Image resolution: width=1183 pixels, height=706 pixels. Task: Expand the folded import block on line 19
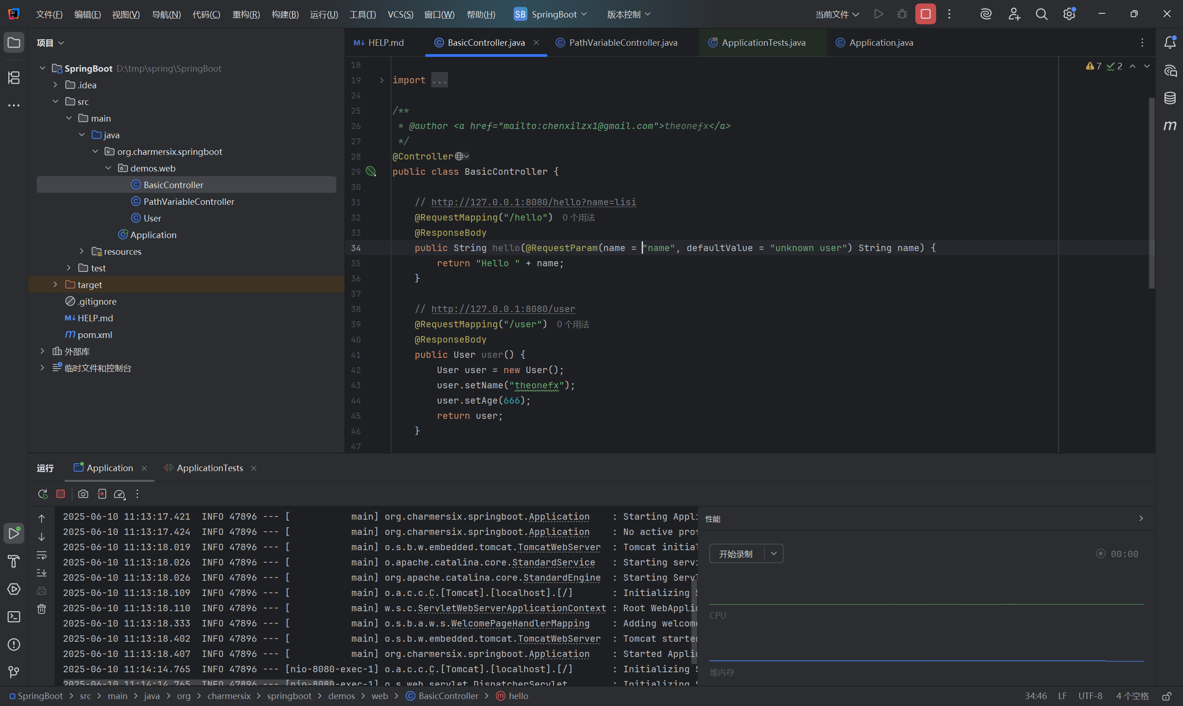[381, 80]
